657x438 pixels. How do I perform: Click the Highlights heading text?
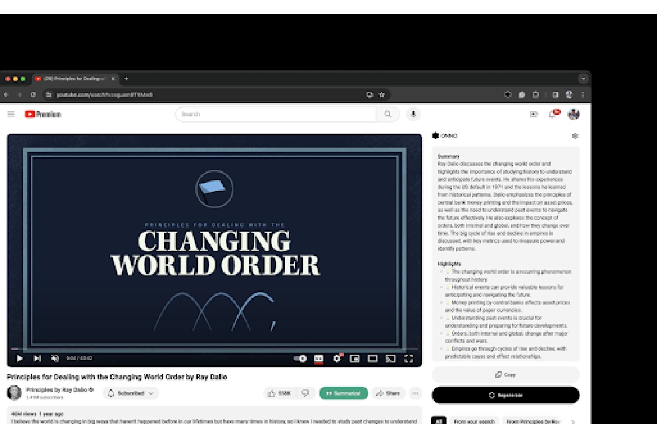[449, 264]
